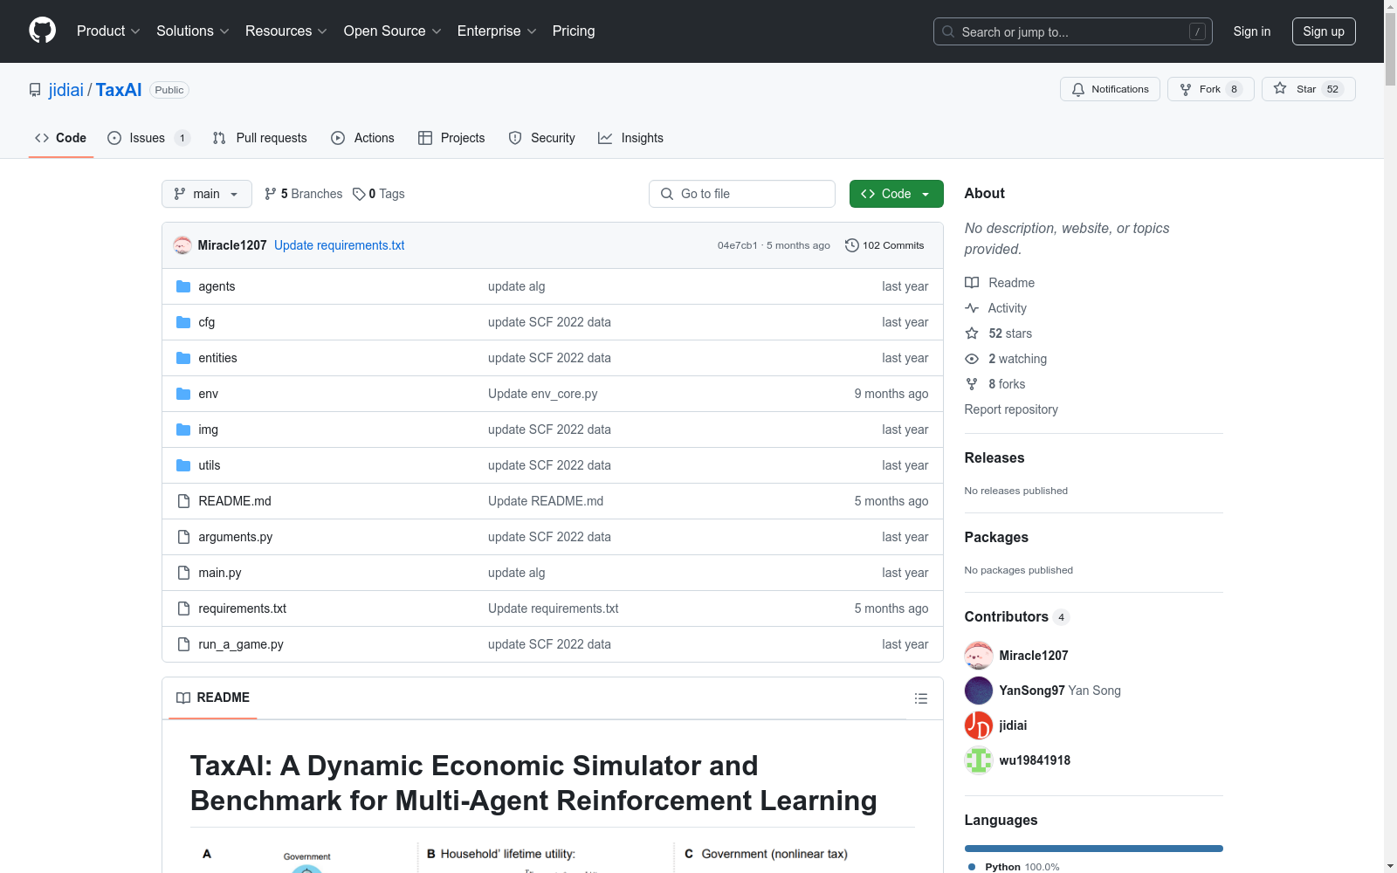Switch to the Security tab

click(x=542, y=138)
